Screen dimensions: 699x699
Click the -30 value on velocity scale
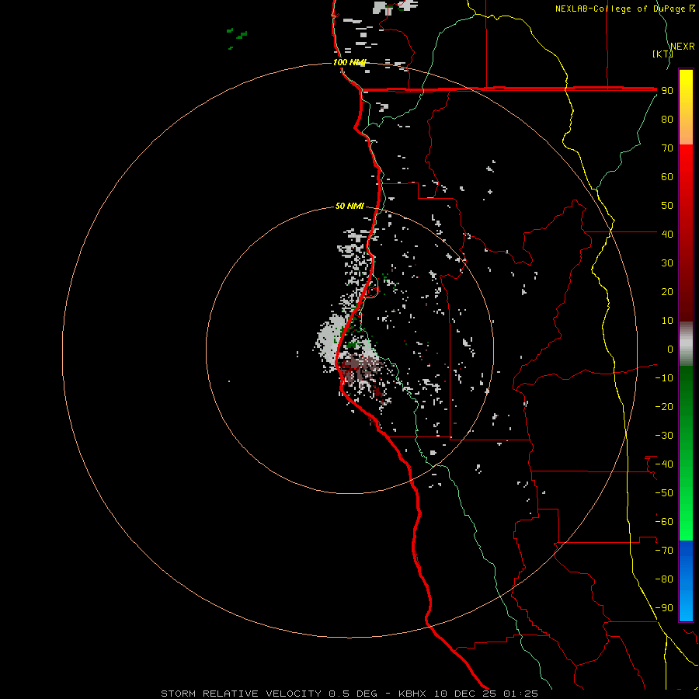click(x=664, y=436)
